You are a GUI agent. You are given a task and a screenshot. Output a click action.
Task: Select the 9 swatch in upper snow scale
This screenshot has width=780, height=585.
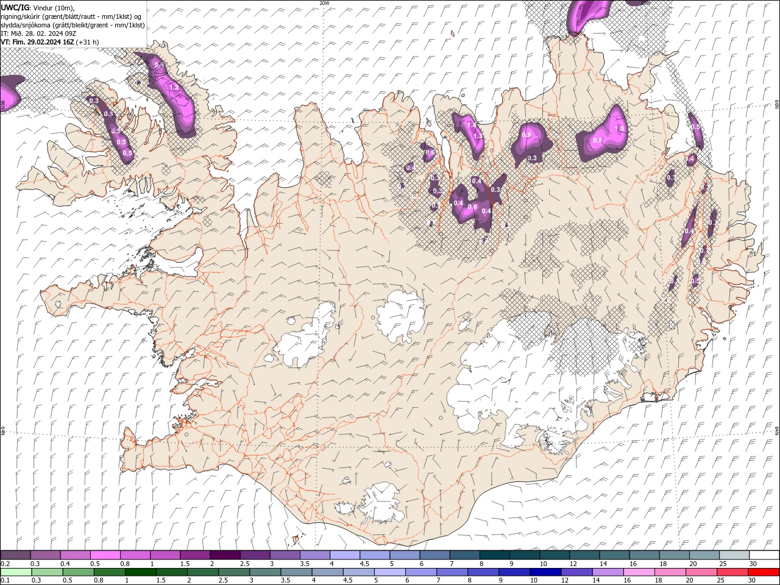pos(524,555)
